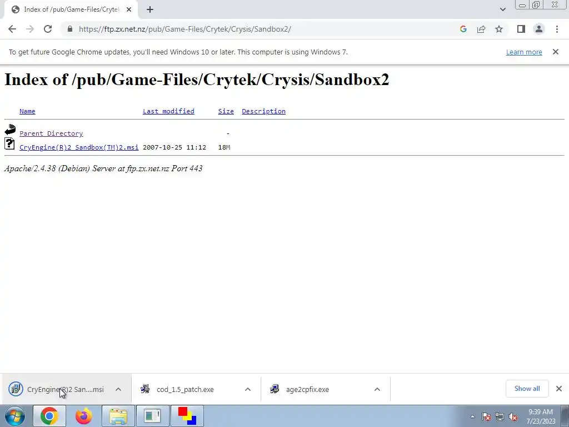Click the unknown file type icon
569x427 pixels.
(x=9, y=144)
